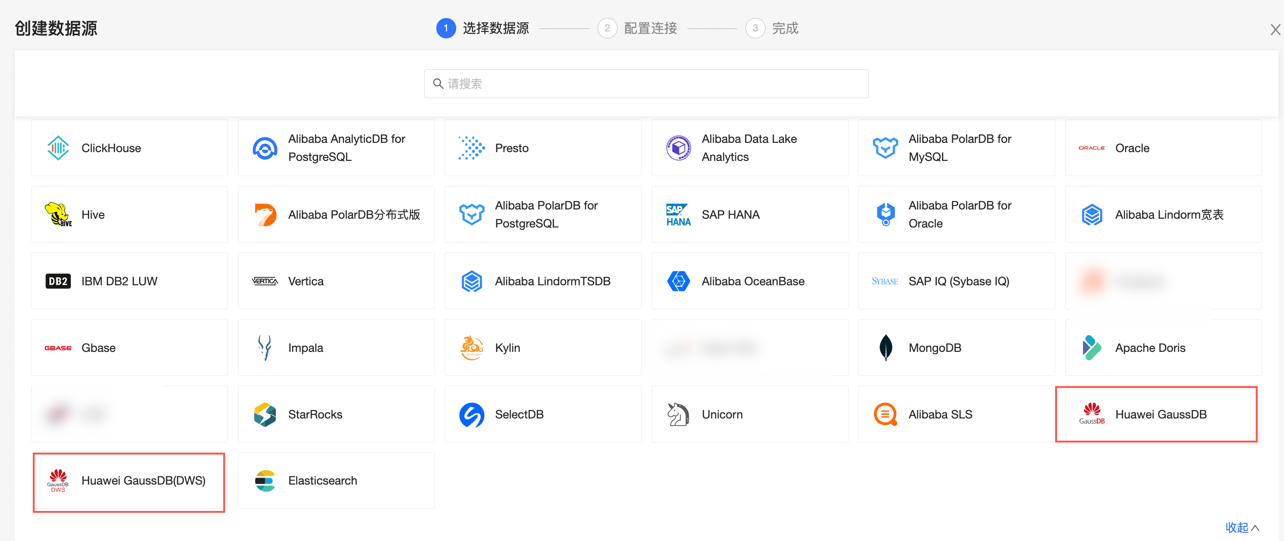The height and width of the screenshot is (541, 1284).
Task: Pick the Alibaba PolarDB分布式版 label
Action: (354, 215)
